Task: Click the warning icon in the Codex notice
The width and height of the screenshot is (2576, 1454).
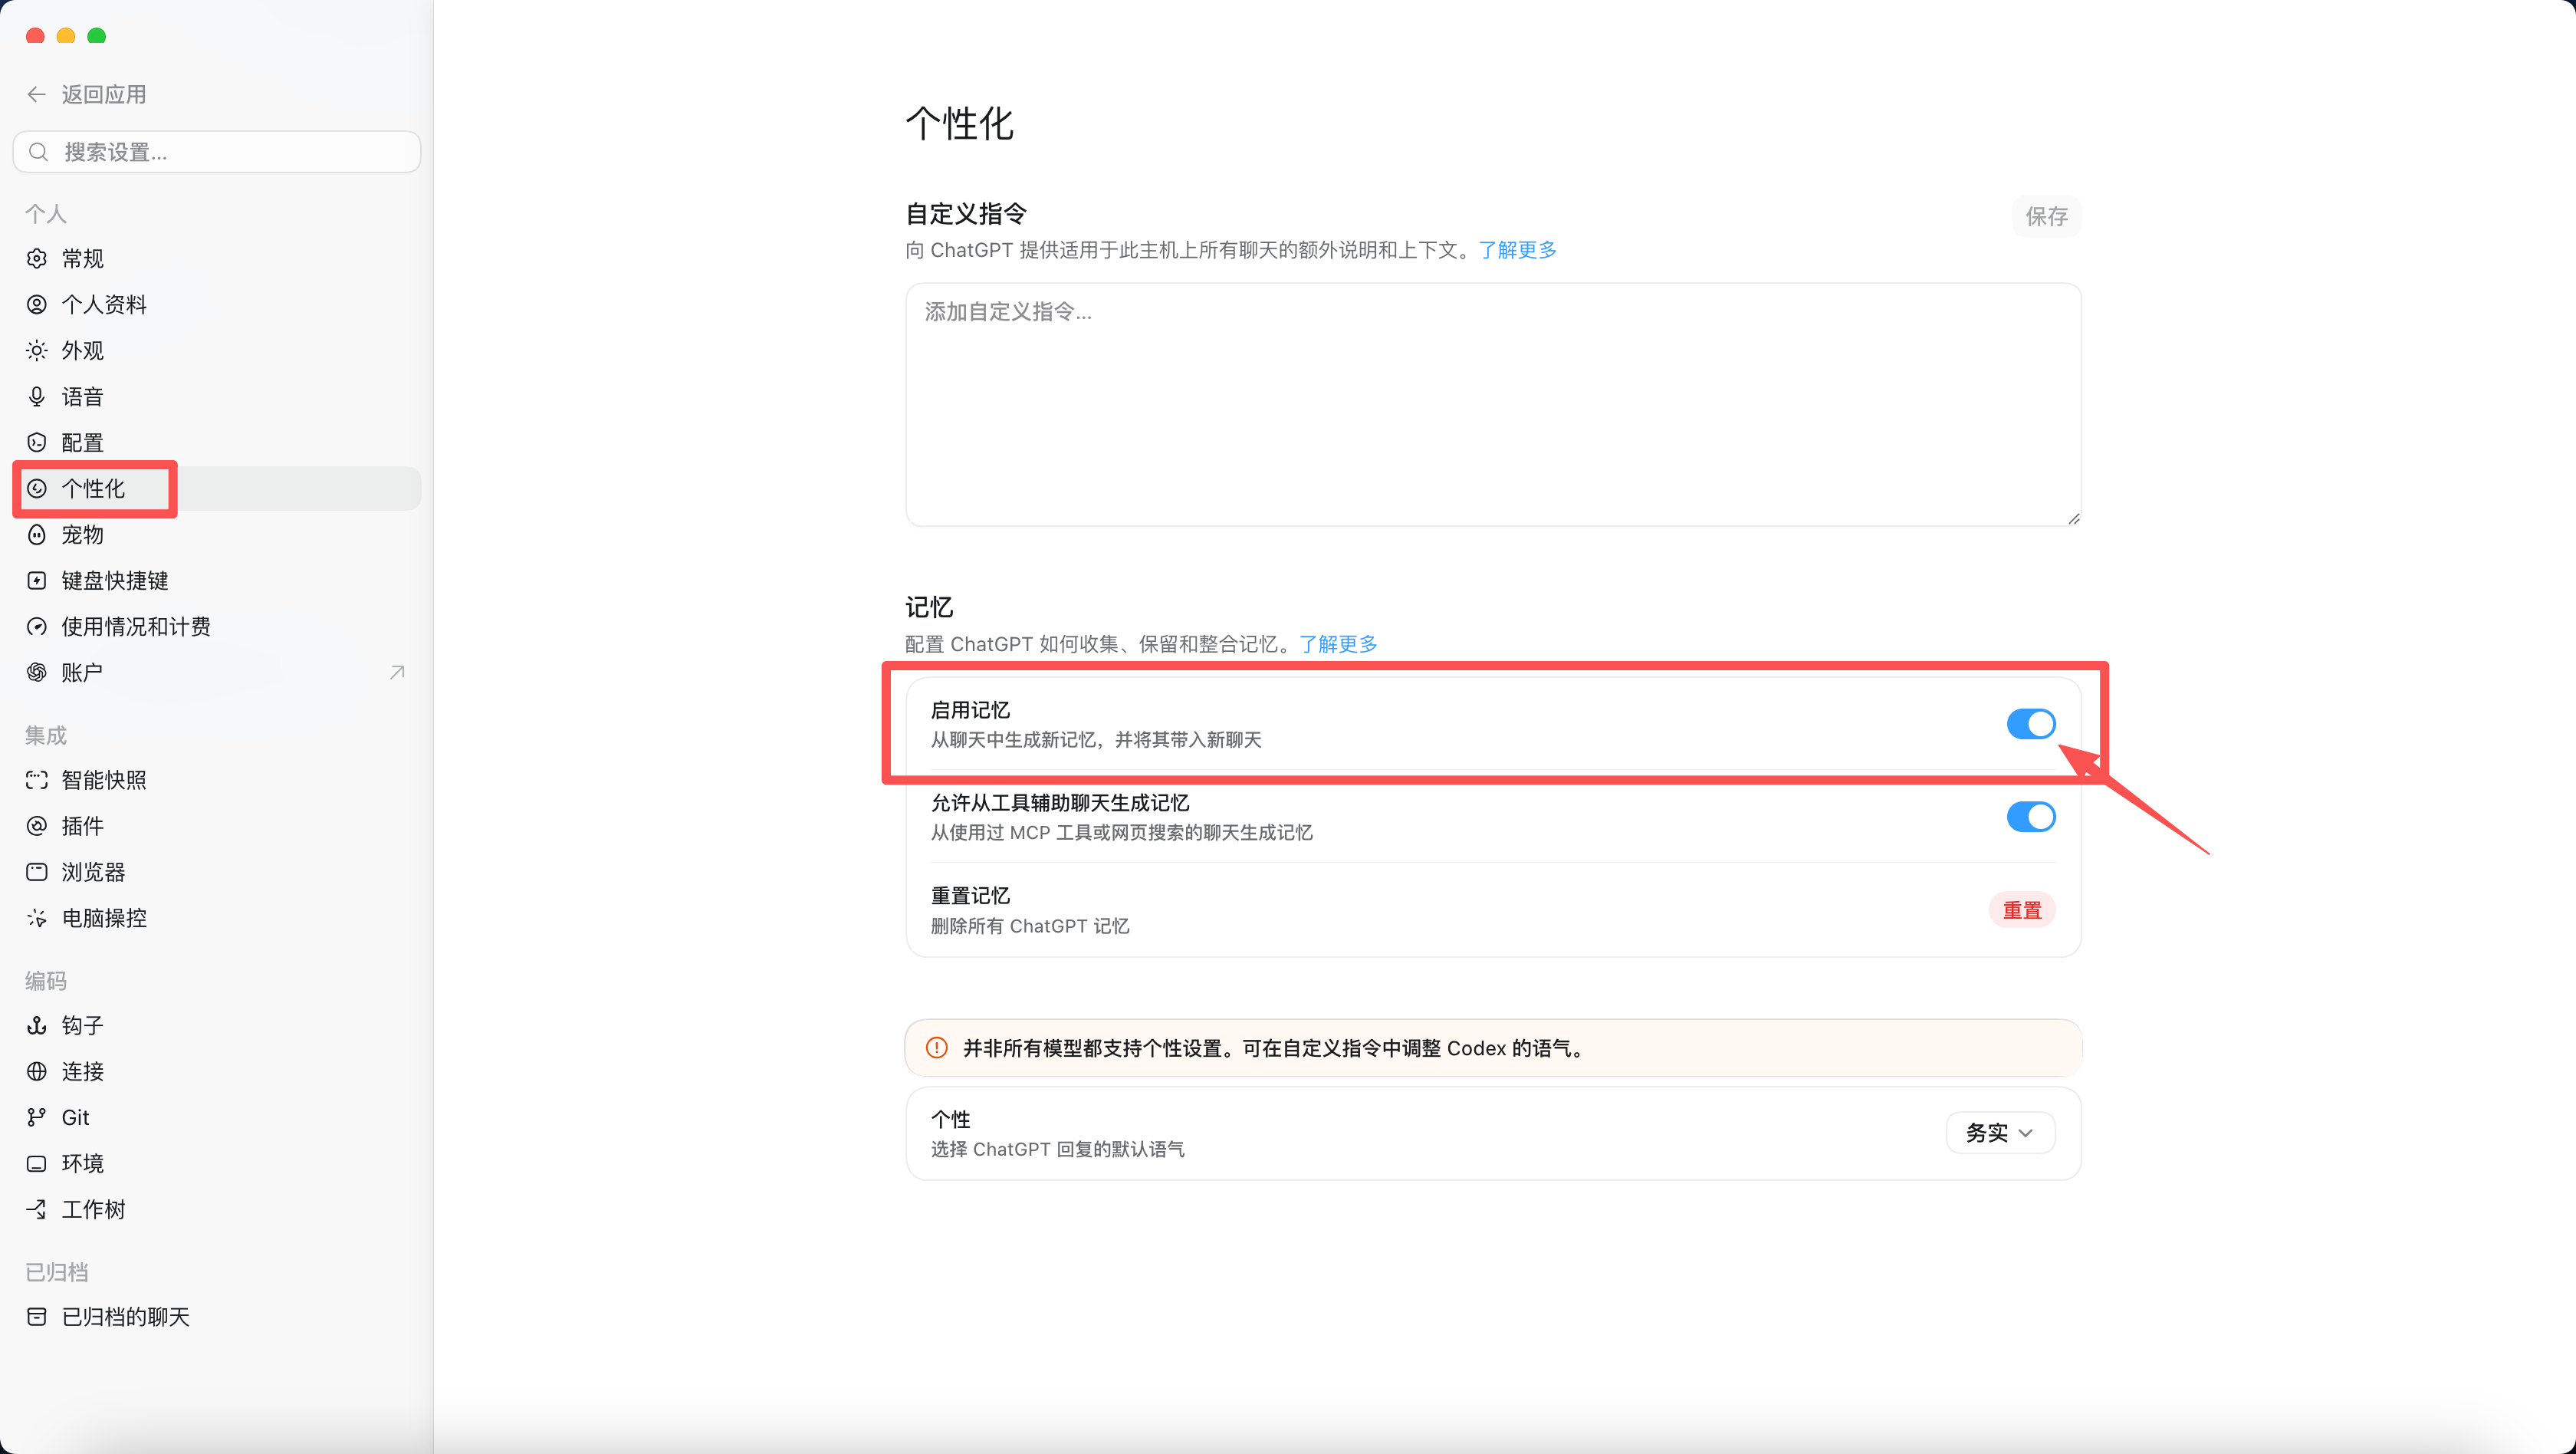Action: [x=937, y=1048]
